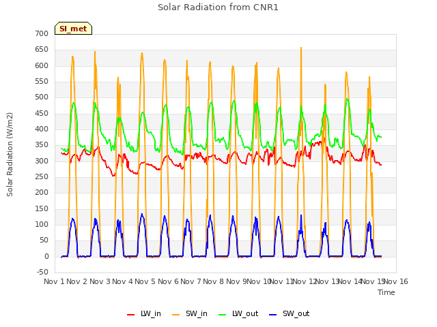This screenshot has width=437, height=327.
Task: Click the Nov 8 x-axis tick label
Action: point(214,281)
